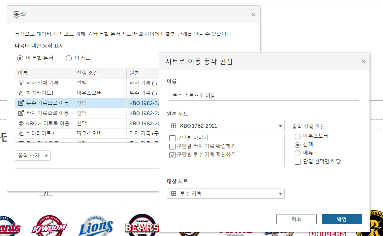Select the 하이라이트1 action row
Image resolution: width=383 pixels, height=236 pixels.
coord(87,93)
